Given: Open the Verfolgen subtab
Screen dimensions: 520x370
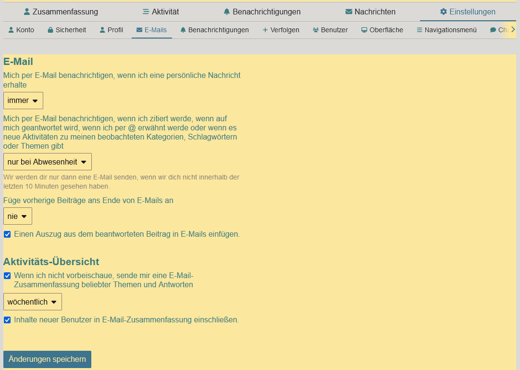Looking at the screenshot, I should (x=281, y=30).
